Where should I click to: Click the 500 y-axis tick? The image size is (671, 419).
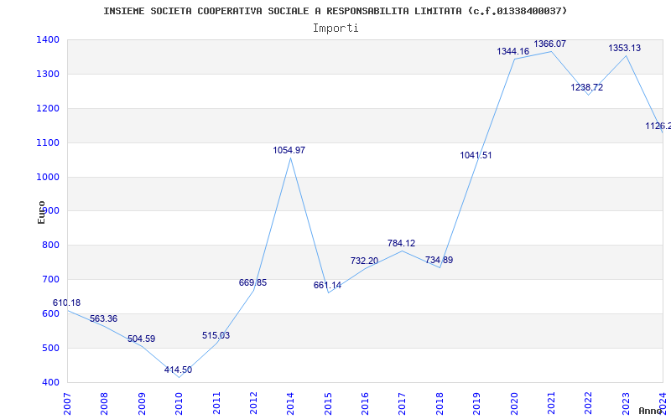pos(52,348)
